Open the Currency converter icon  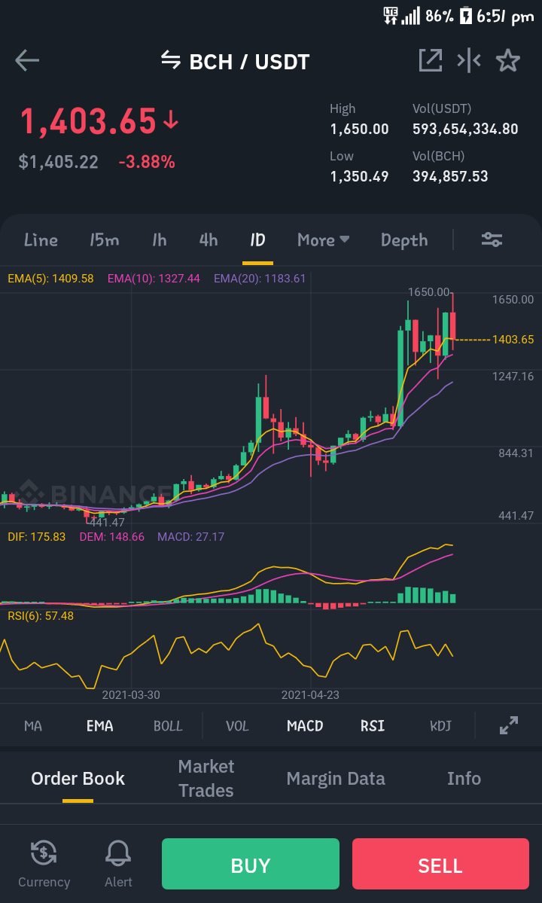tap(44, 864)
